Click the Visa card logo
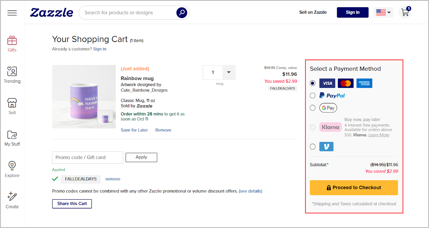Viewport: 429px width, 228px height. (327, 83)
